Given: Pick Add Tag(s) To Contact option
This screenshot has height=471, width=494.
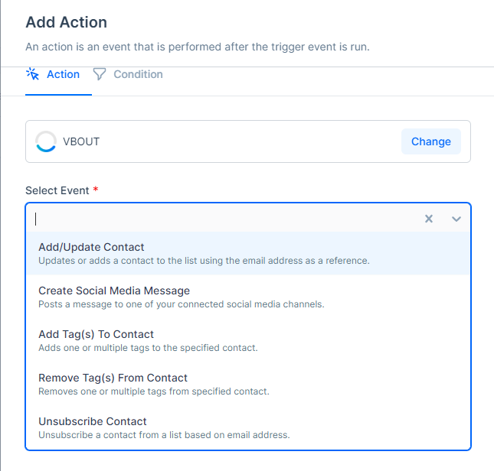Looking at the screenshot, I should click(97, 334).
